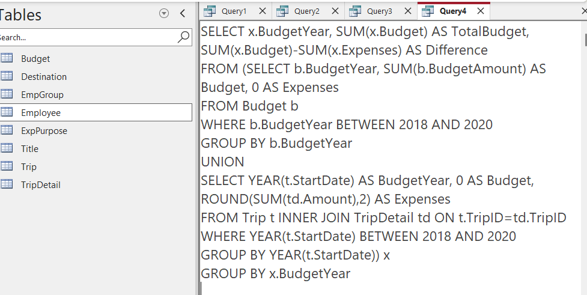Viewport: 587px width, 295px height.
Task: Click into the Search tables field
Action: [88, 37]
